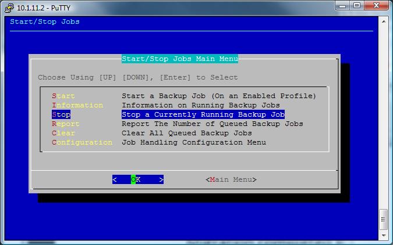Click 'Information on Running Backup Jobs' description
The height and width of the screenshot is (245, 393).
pyautogui.click(x=201, y=105)
